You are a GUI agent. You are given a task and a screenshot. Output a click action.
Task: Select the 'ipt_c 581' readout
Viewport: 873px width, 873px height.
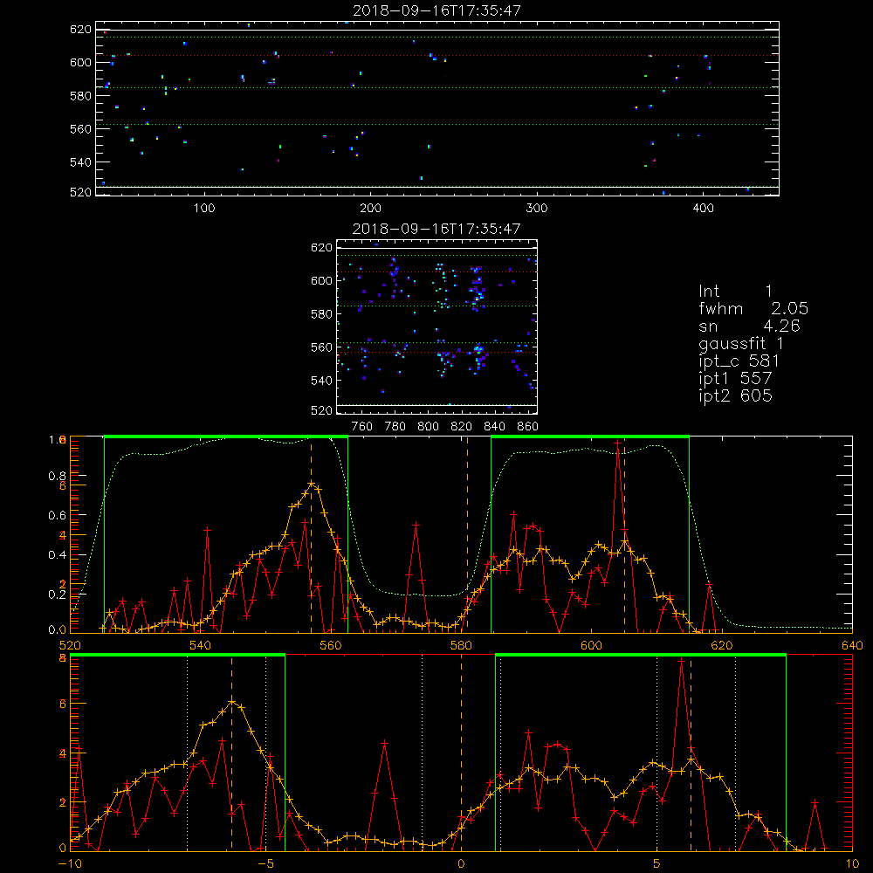coord(739,361)
